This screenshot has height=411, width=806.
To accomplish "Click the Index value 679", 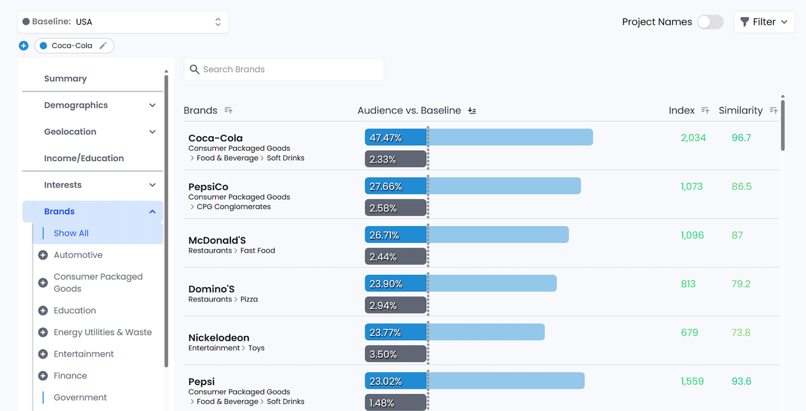I will coord(690,332).
